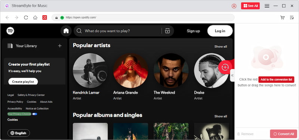The width and height of the screenshot is (299, 140).
Task: Click the Kendrick Lamar name text
Action: click(x=86, y=92)
